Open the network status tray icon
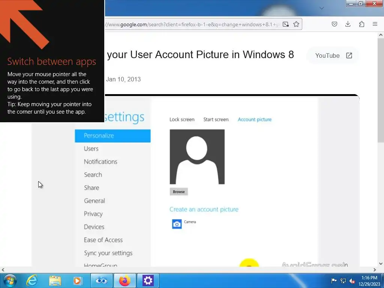The width and height of the screenshot is (384, 288). 343,280
